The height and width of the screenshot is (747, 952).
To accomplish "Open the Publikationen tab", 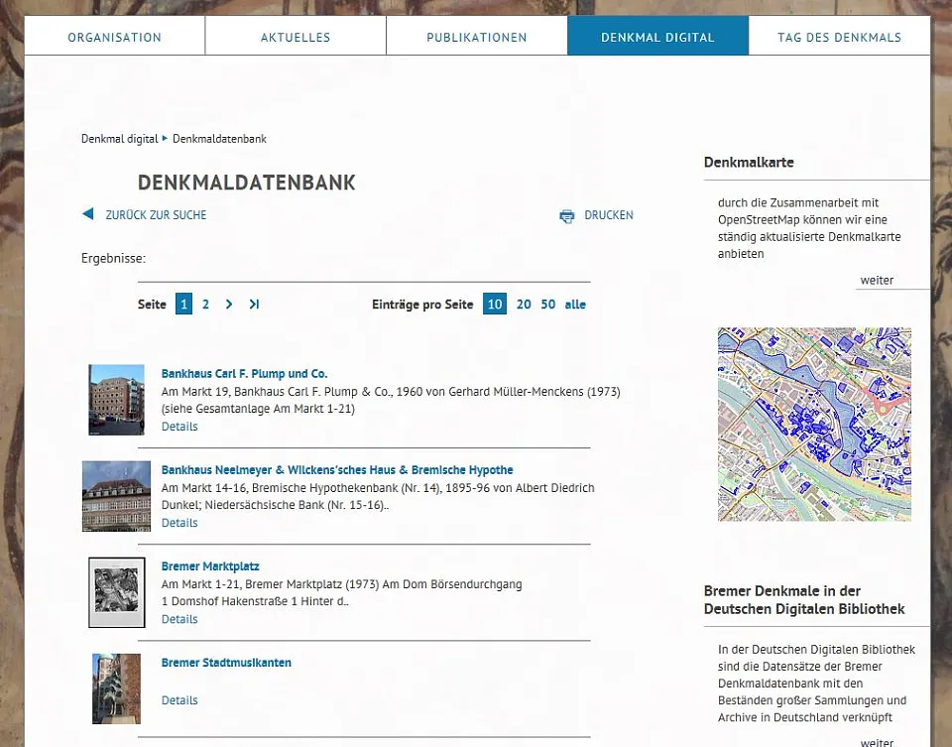I will point(477,38).
